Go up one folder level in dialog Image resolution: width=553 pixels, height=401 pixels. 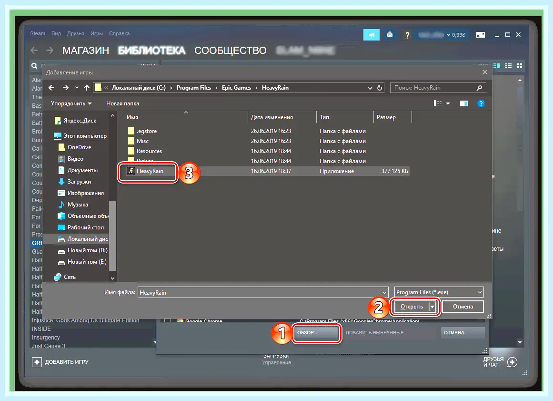[x=87, y=88]
